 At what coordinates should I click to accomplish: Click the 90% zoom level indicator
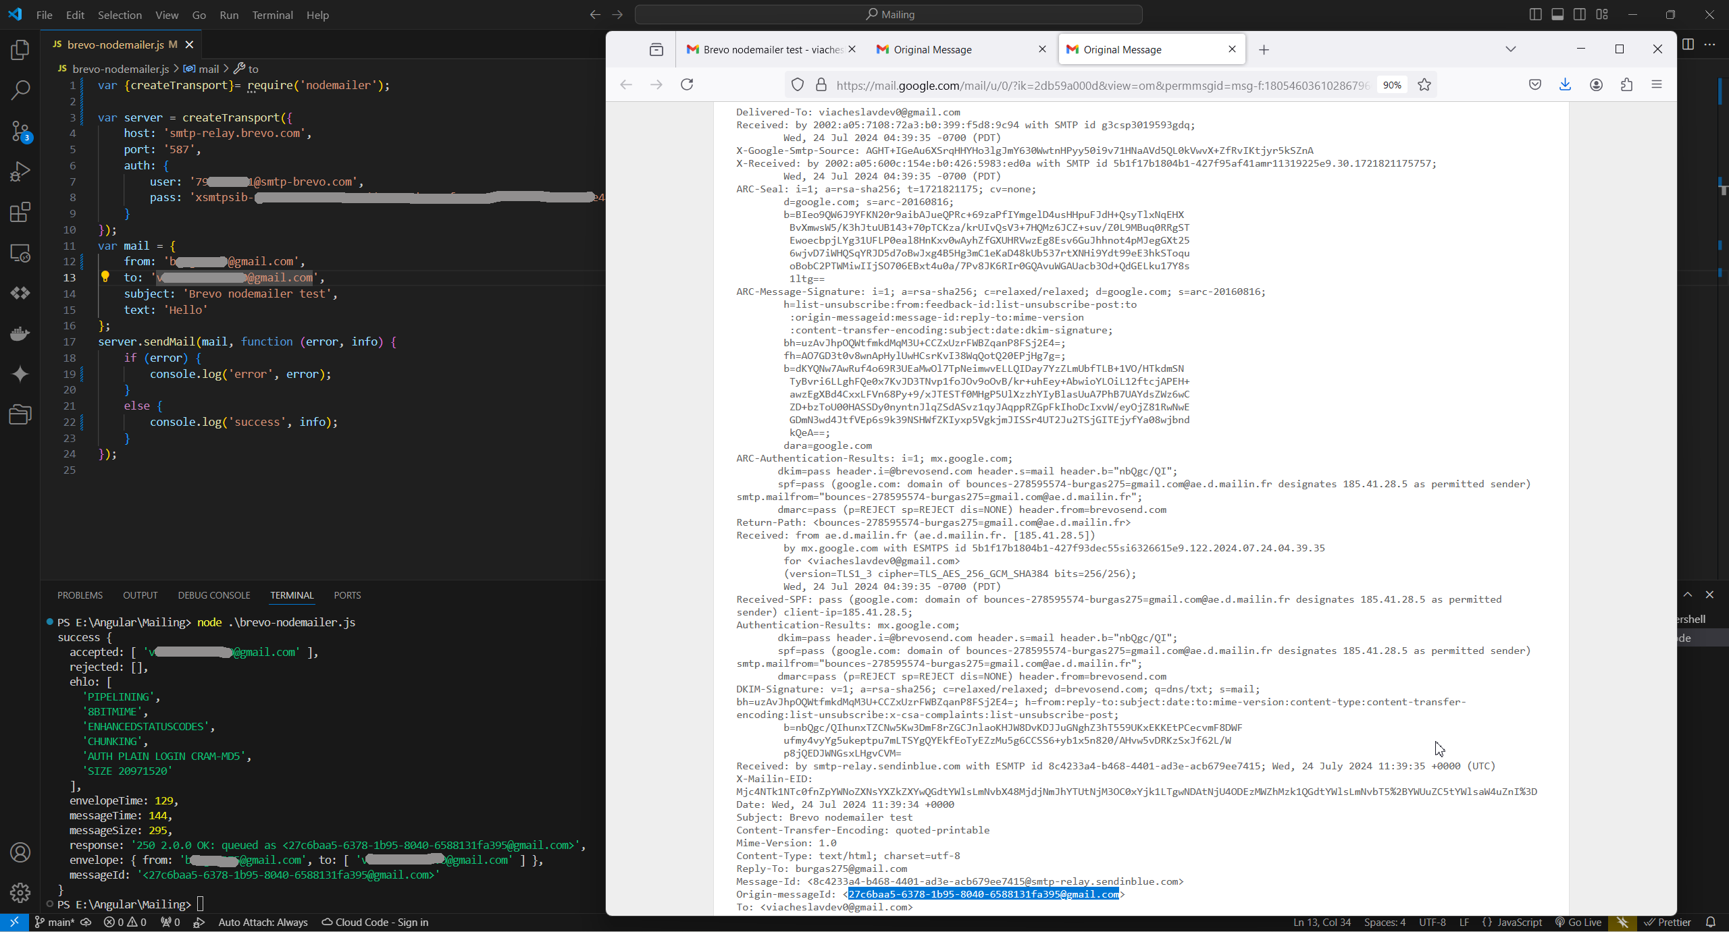tap(1392, 85)
